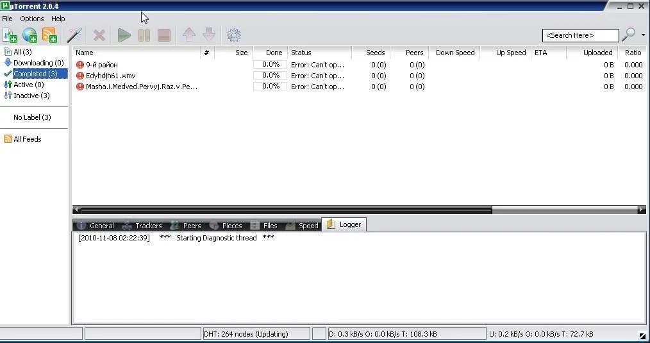Click the horizontal scrollbar right arrow

642,210
